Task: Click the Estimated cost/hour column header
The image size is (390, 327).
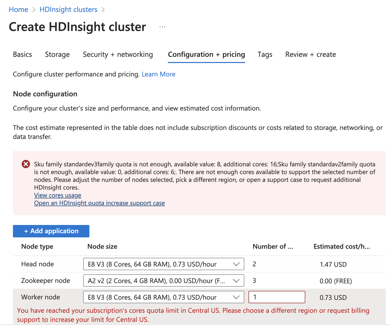Action: [x=342, y=247]
